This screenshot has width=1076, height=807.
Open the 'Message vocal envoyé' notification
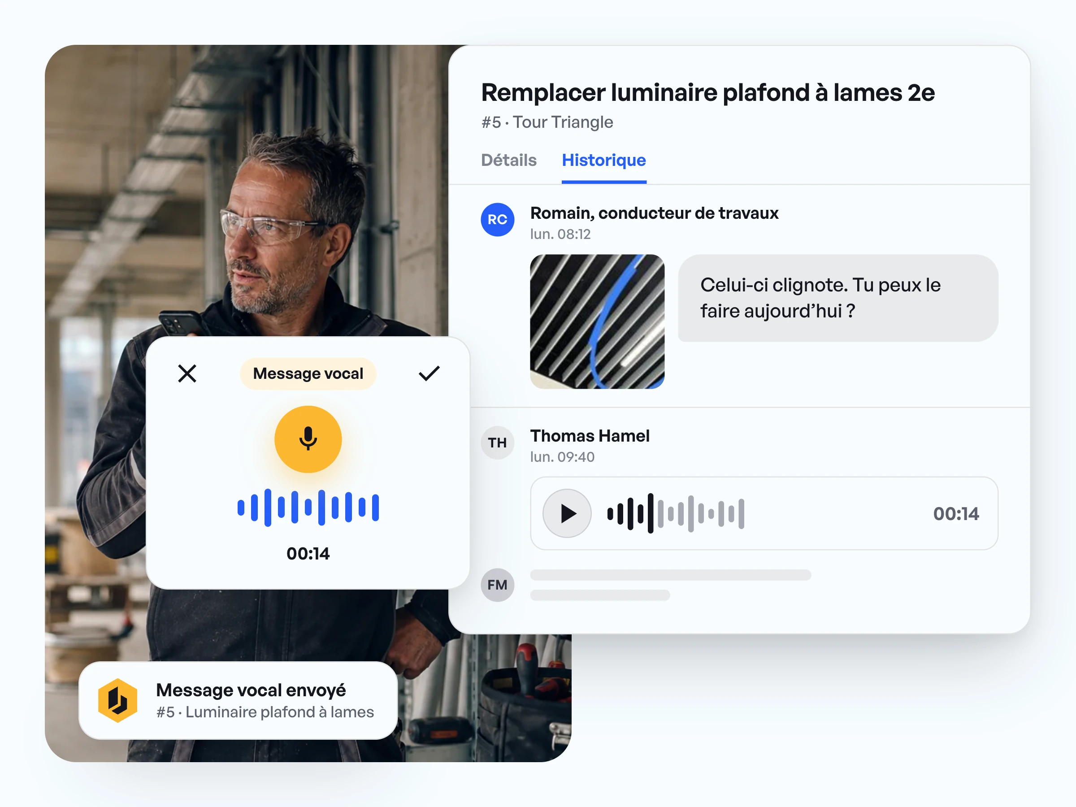pos(238,700)
